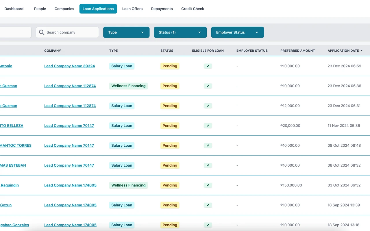Open the Loan Offers tab
This screenshot has height=231, width=370.
(132, 9)
